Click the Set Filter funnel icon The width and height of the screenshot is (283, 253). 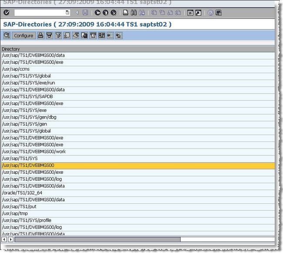[x=58, y=35]
